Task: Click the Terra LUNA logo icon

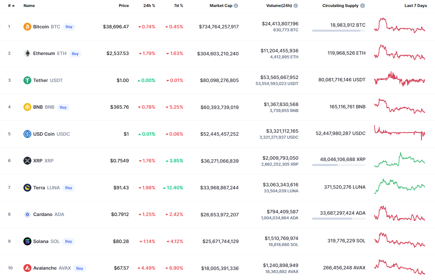Action: [x=27, y=188]
